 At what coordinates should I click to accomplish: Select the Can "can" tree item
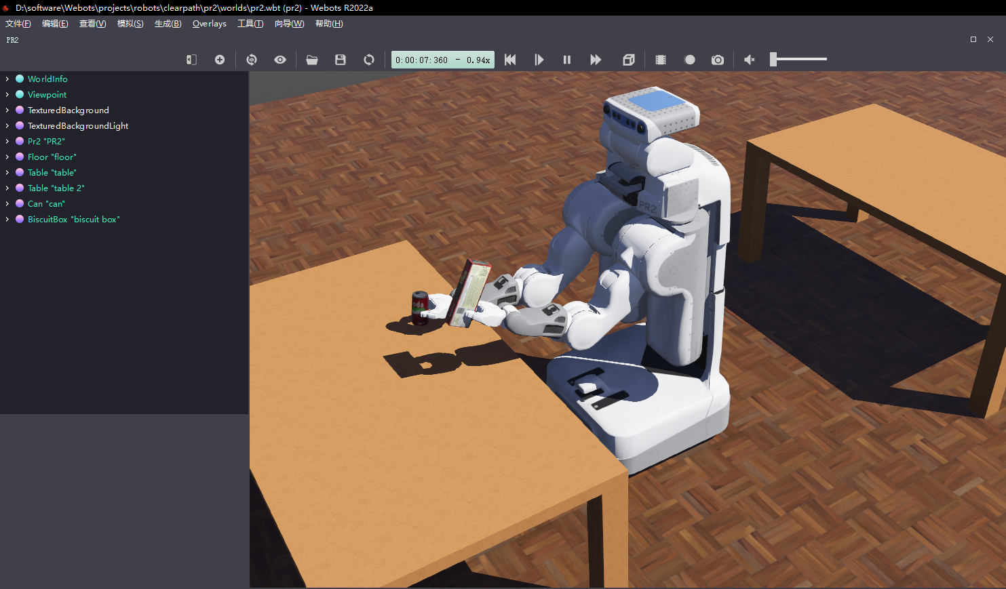[x=47, y=203]
